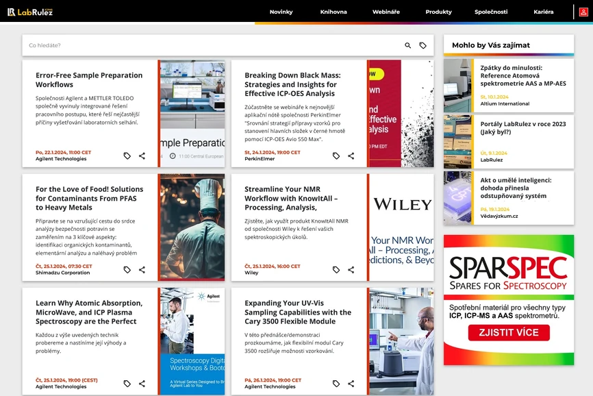The image size is (593, 396).
Task: Click the 'Čt, 25.1.2024, 16:00 CET' date
Action: 273,267
